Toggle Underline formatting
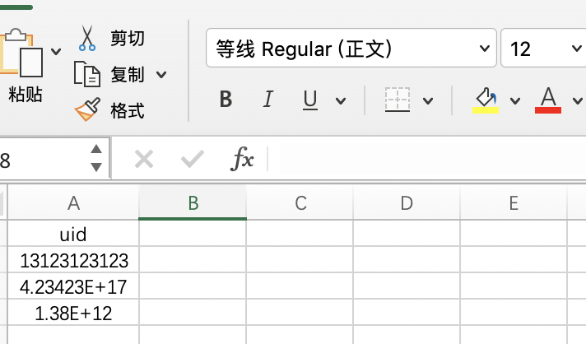Screen dimensions: 586x344 tap(310, 100)
